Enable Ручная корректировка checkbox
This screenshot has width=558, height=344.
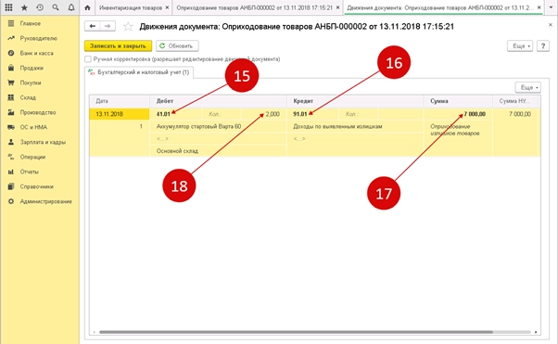point(88,59)
